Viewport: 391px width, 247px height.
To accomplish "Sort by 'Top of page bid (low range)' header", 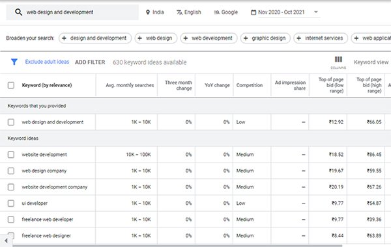I will 331,85.
